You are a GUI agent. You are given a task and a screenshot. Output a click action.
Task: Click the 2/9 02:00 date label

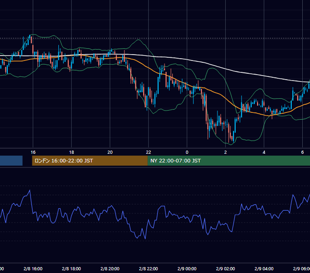[225, 268]
